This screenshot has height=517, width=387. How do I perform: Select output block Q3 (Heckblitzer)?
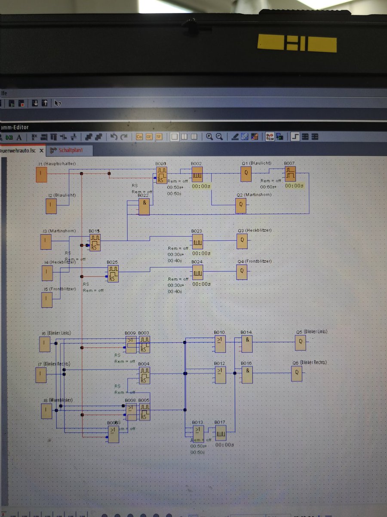[x=242, y=241]
